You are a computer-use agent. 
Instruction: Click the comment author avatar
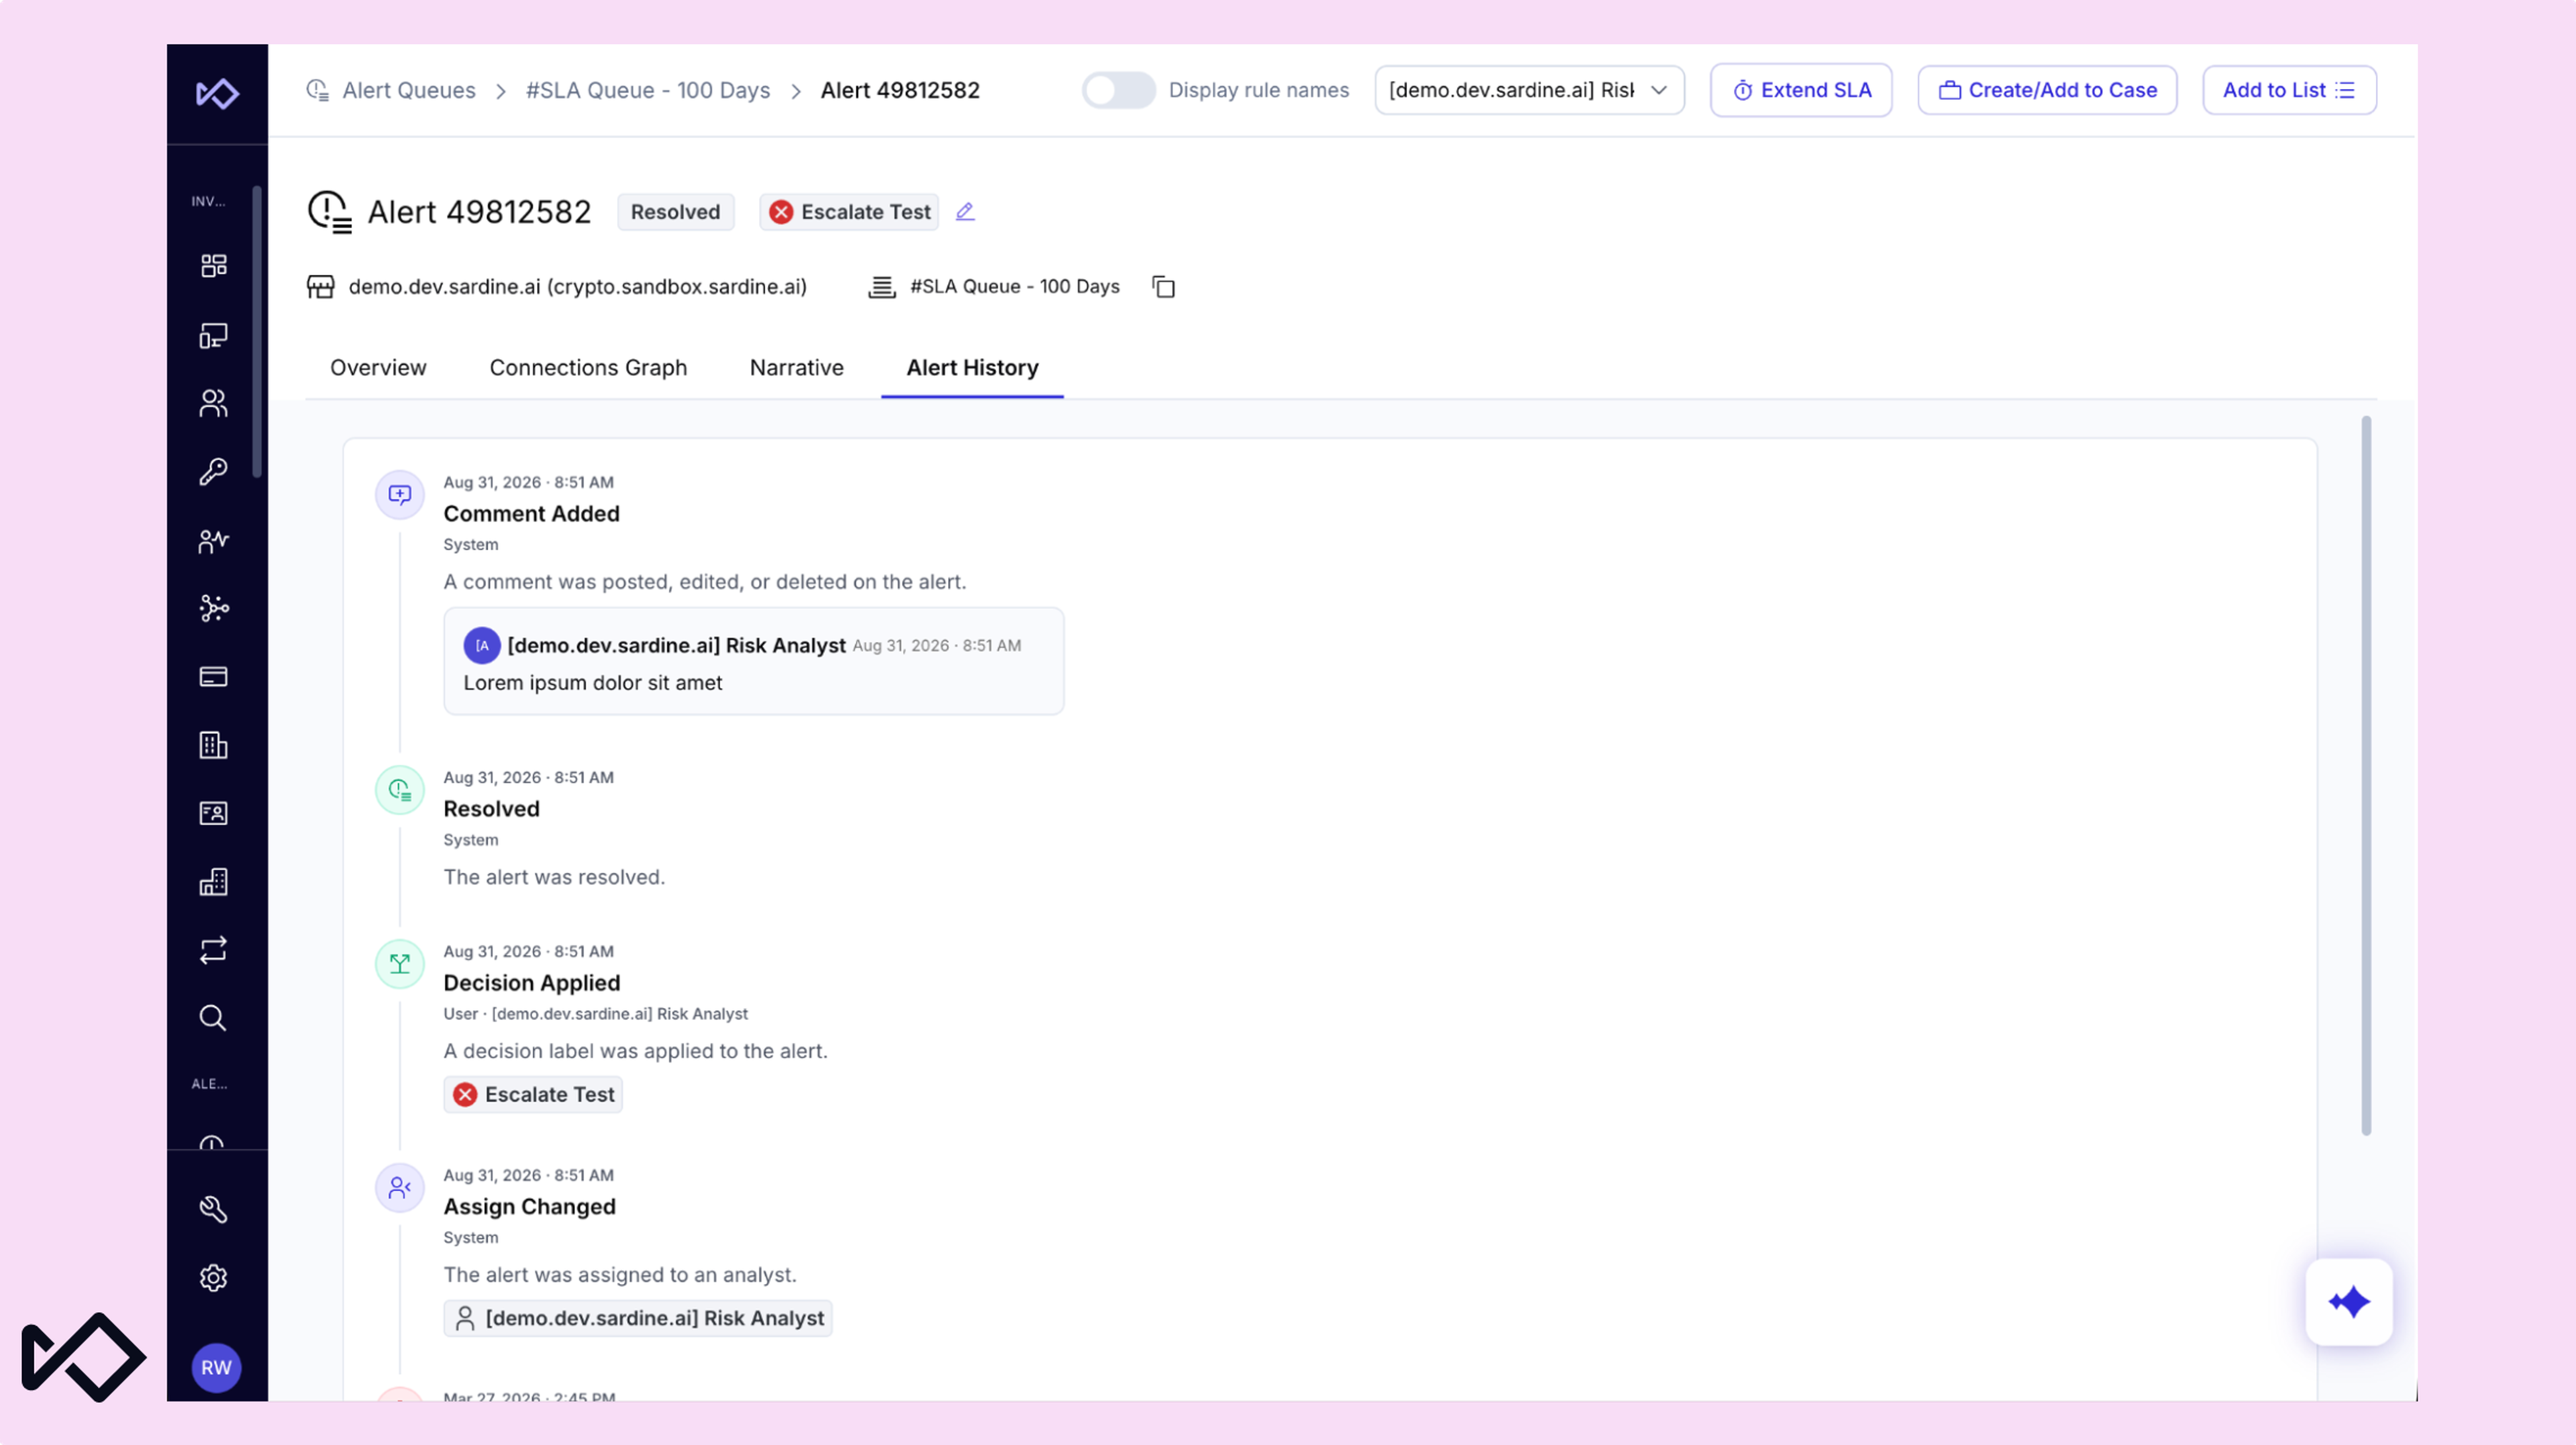482,645
